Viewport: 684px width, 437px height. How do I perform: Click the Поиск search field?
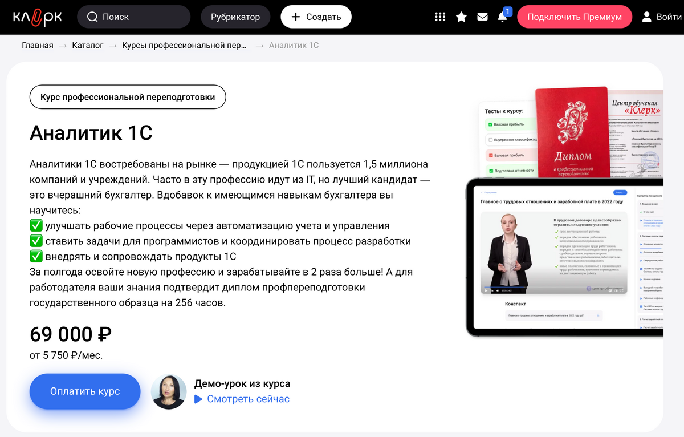click(133, 17)
